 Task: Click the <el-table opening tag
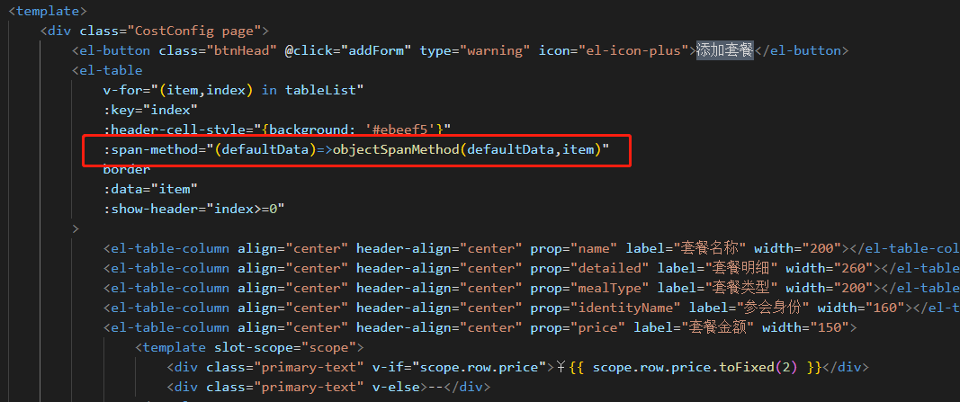pyautogui.click(x=107, y=70)
